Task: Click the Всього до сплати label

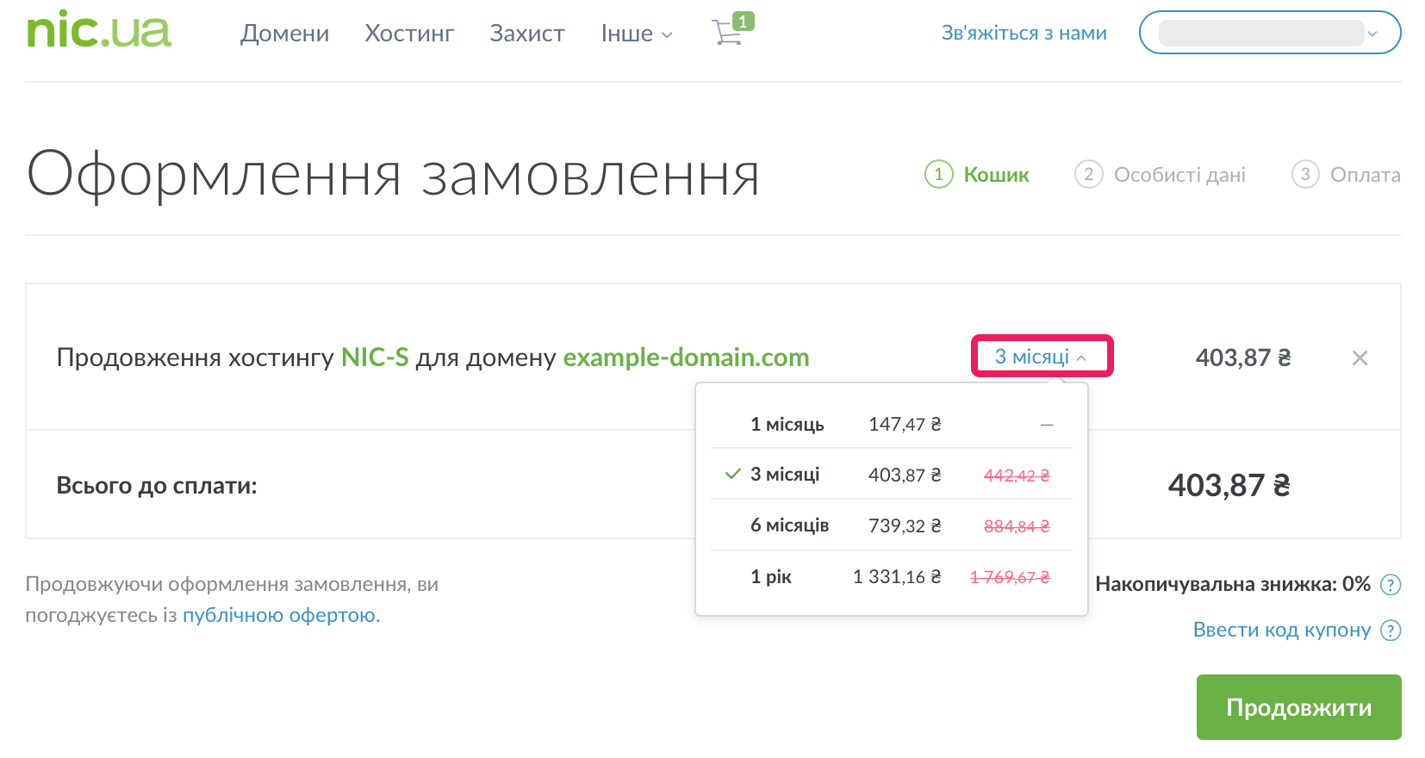Action: tap(157, 486)
